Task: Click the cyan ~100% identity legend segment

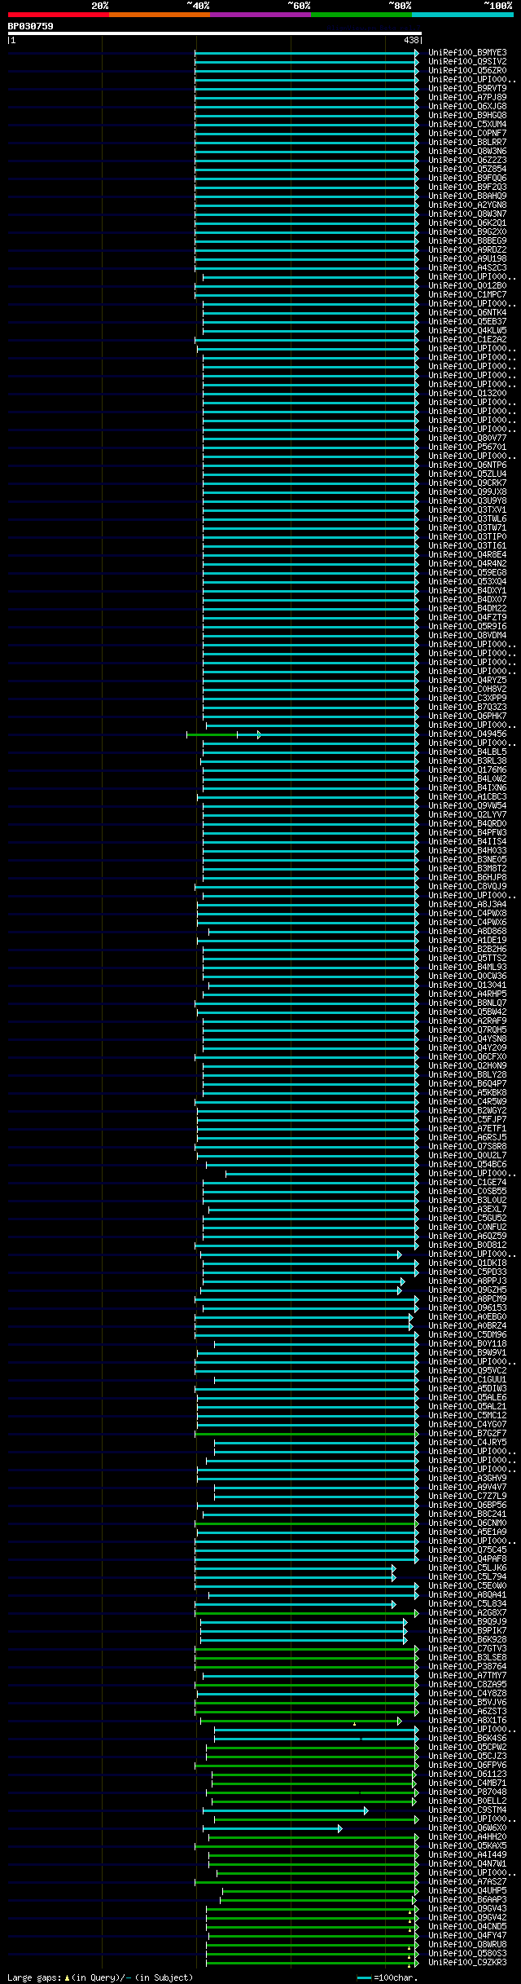Action: [462, 15]
